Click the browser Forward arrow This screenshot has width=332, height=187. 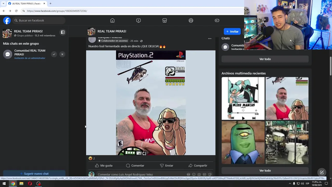pos(10,11)
